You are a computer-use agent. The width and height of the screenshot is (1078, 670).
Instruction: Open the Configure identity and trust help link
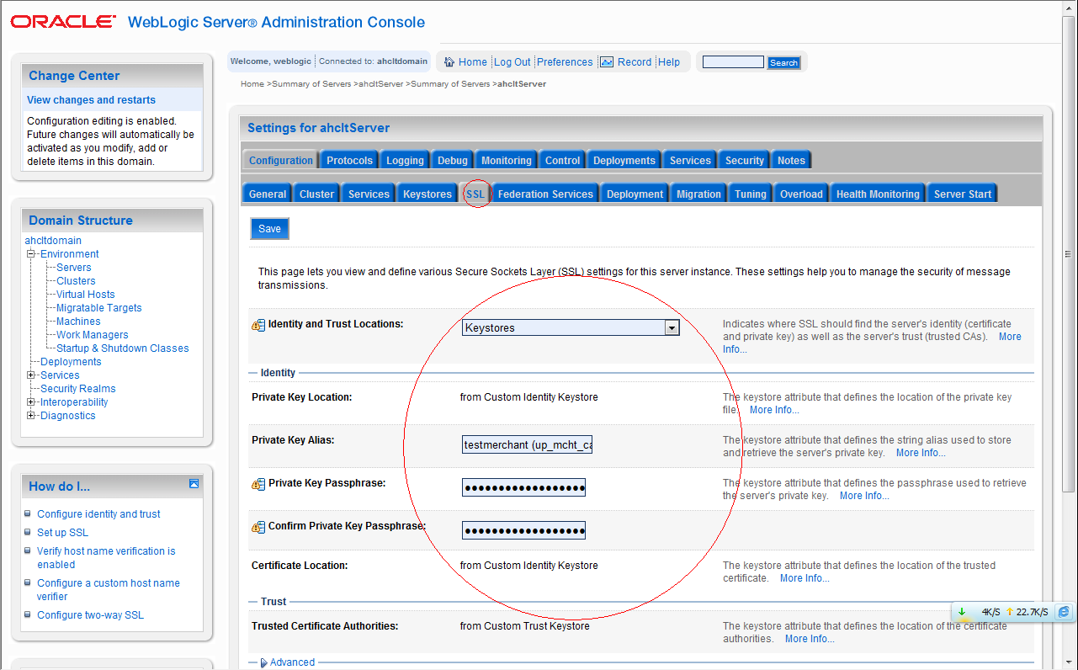[x=98, y=514]
